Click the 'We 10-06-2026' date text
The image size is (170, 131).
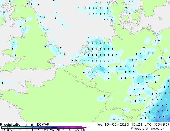point(113,125)
